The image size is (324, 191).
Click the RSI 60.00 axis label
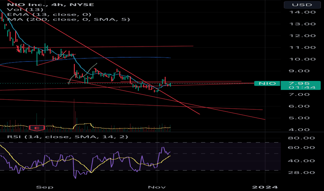point(301,148)
